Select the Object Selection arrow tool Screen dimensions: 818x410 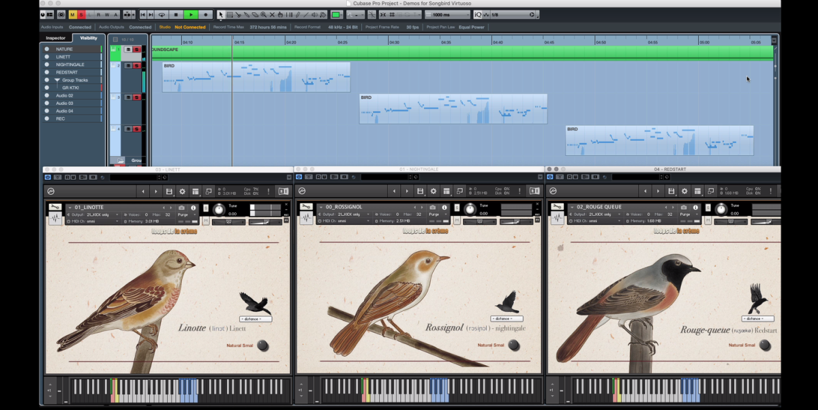pos(221,14)
